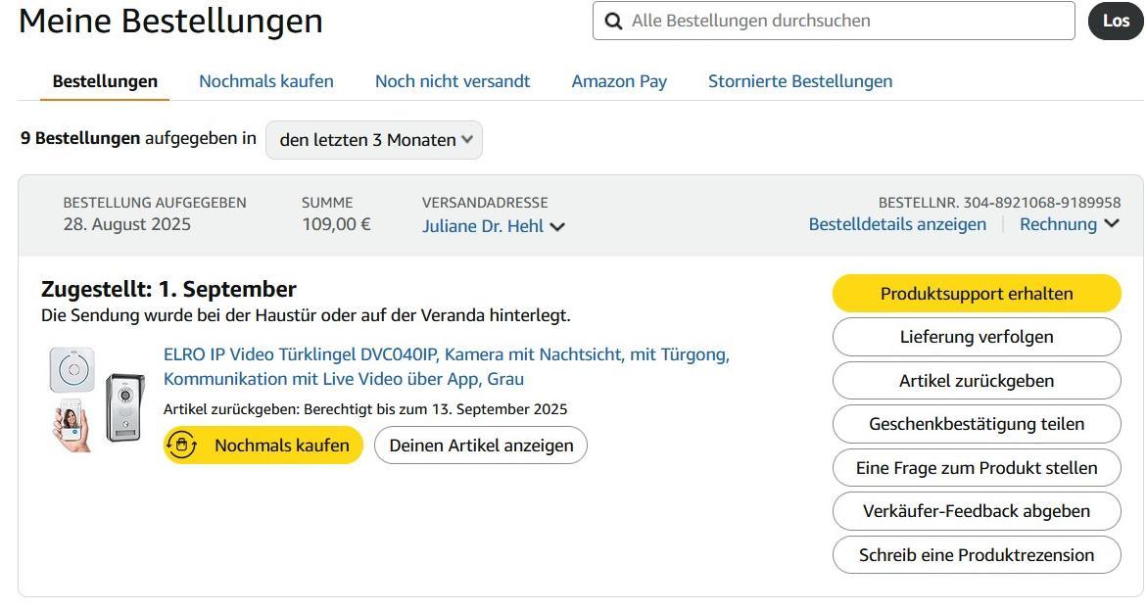Click the search field for all orders
The image size is (1147, 611).
pyautogui.click(x=842, y=21)
